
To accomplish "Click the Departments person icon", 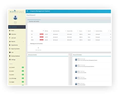I will click(x=10, y=45).
